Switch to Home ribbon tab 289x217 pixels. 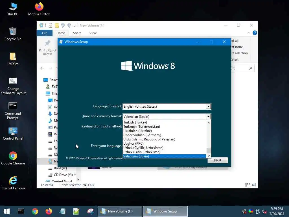pos(61,33)
